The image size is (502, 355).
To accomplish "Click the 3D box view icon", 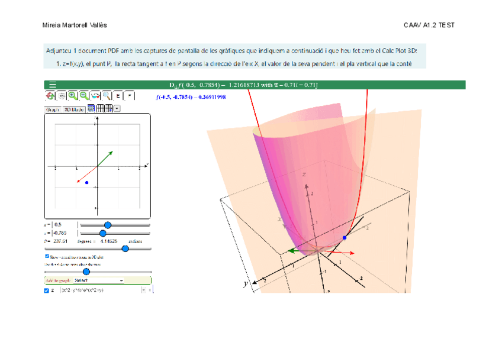I will pos(62,96).
